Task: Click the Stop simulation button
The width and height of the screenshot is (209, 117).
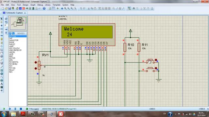Action: (x=21, y=109)
